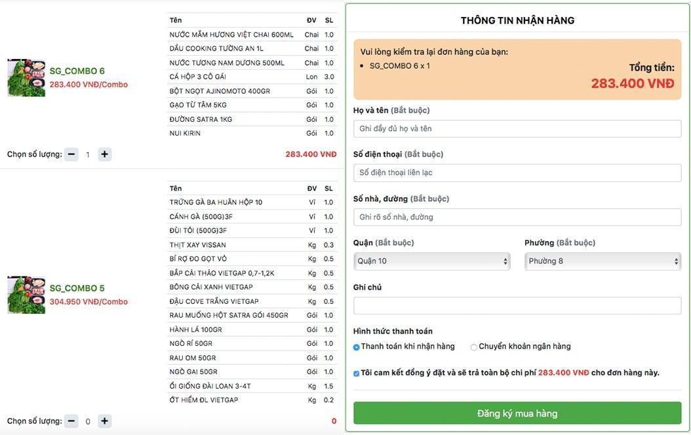
Task: Increase SG_COMBO 5 quantity with plus button
Action: [x=105, y=421]
